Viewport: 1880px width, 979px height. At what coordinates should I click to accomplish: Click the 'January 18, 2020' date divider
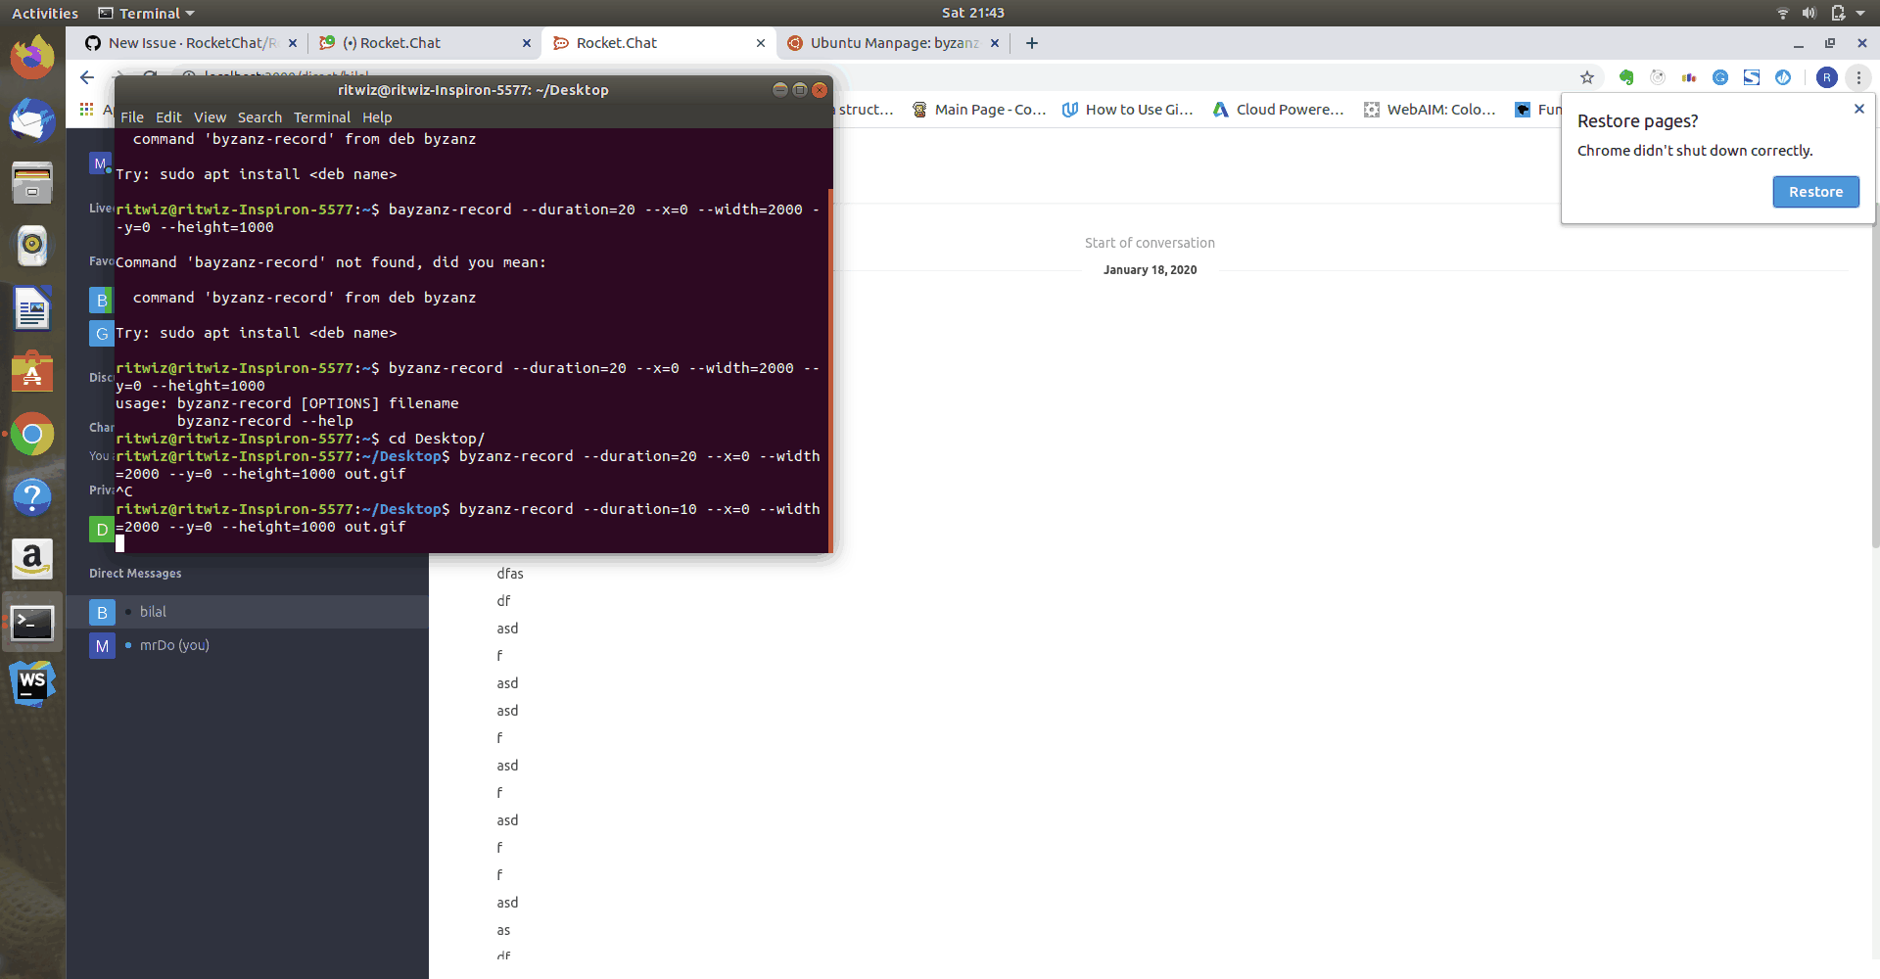click(1150, 270)
